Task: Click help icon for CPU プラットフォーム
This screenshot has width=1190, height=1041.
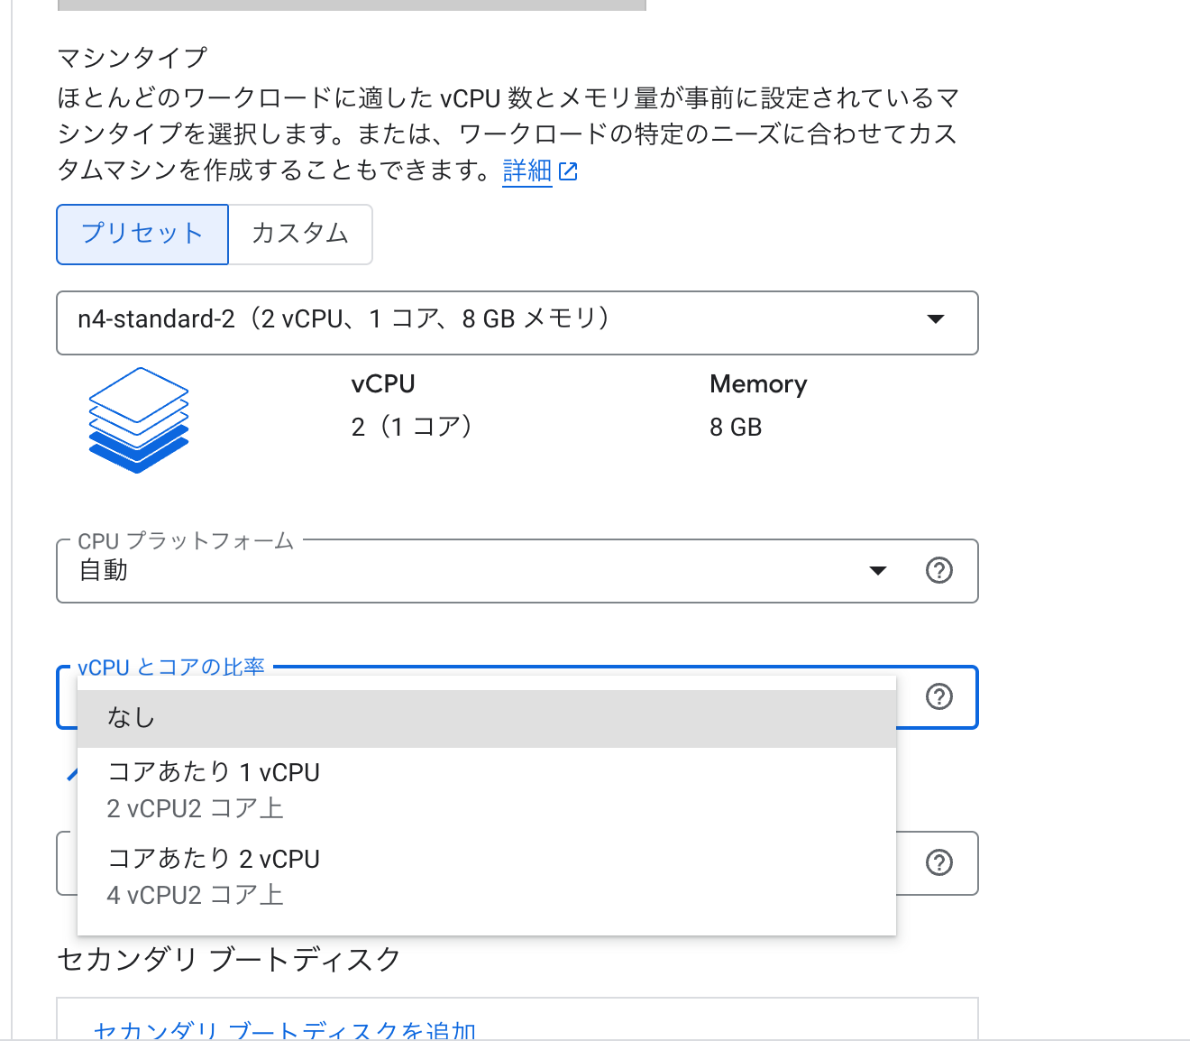Action: tap(938, 570)
